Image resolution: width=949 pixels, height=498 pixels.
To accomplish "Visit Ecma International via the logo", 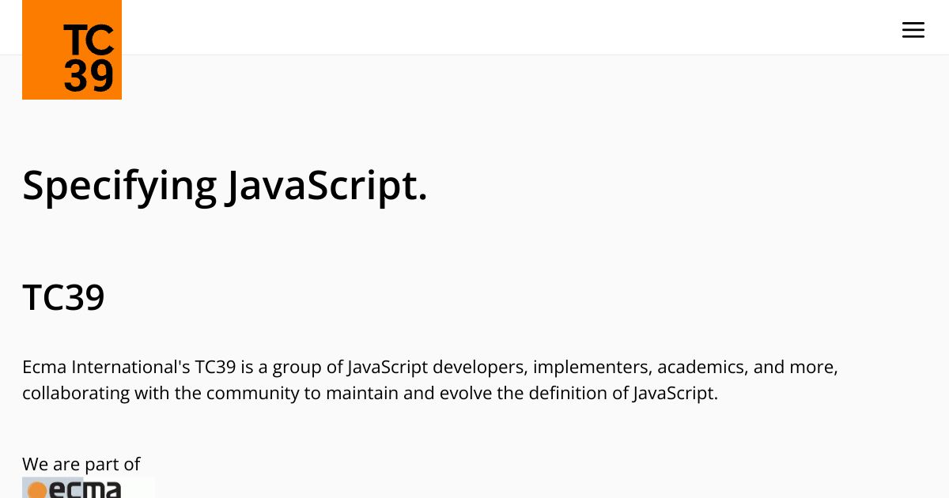I will 88,488.
